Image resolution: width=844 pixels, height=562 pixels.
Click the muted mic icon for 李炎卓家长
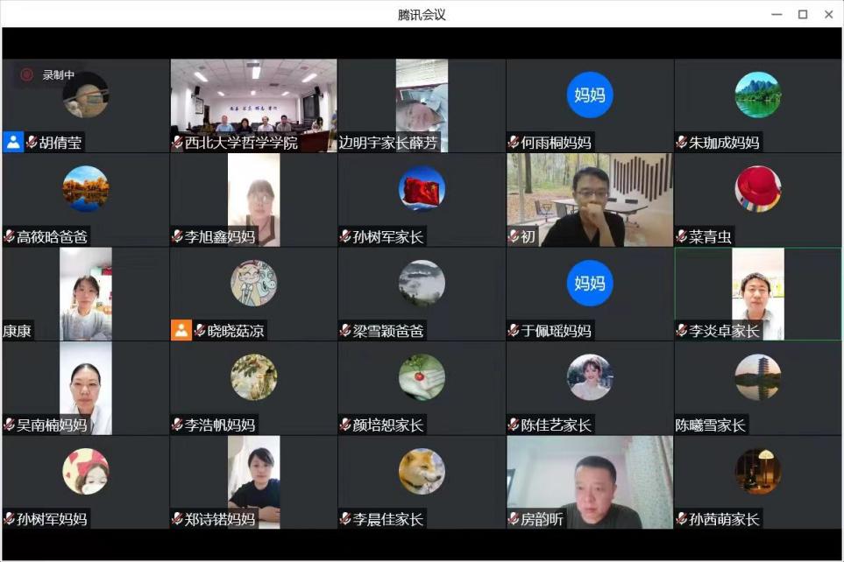[x=682, y=331]
